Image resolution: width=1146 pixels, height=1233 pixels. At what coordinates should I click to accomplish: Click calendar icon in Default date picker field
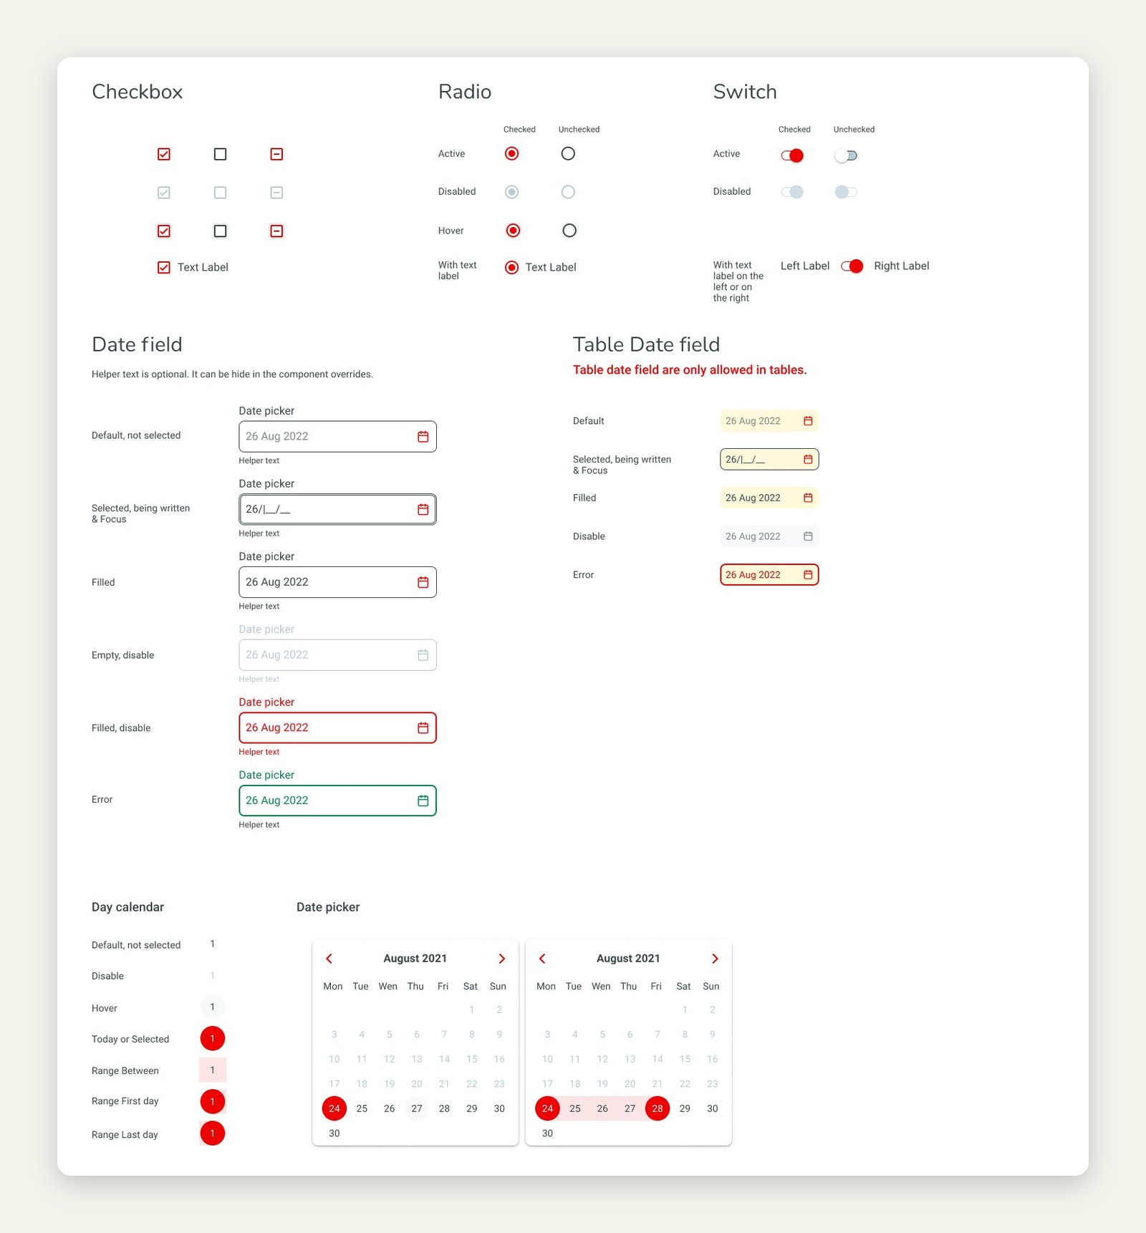point(423,437)
